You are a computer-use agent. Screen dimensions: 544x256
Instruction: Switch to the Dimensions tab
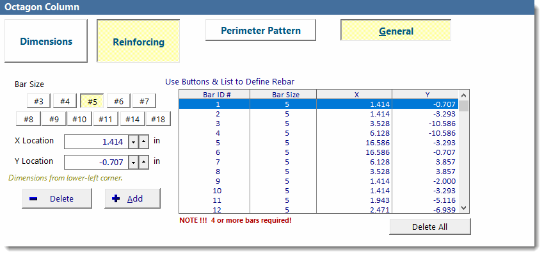click(x=46, y=41)
